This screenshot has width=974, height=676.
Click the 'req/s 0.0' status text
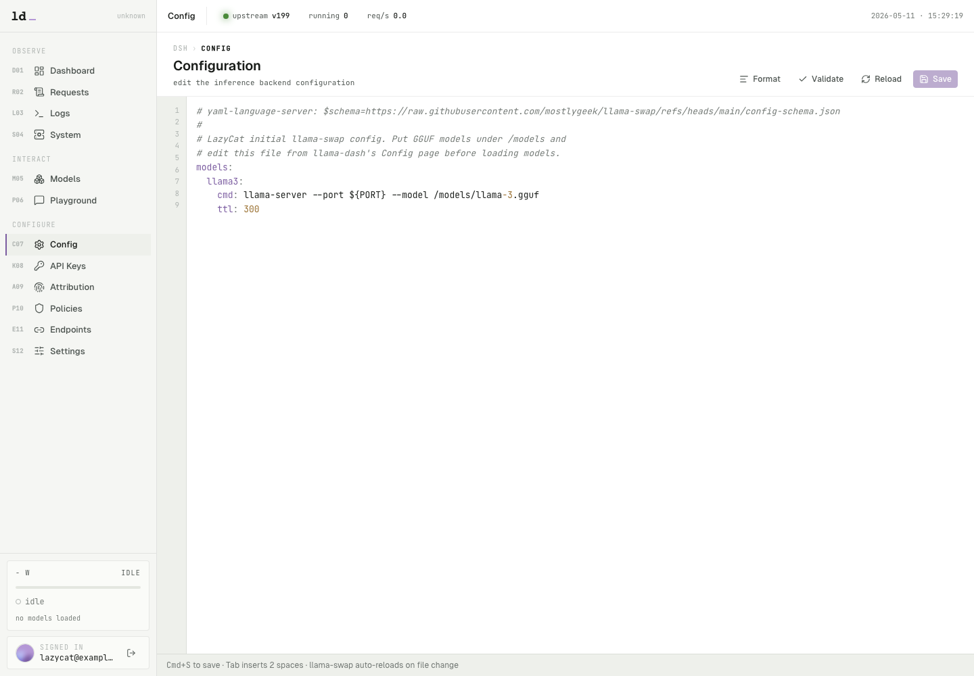click(x=387, y=16)
